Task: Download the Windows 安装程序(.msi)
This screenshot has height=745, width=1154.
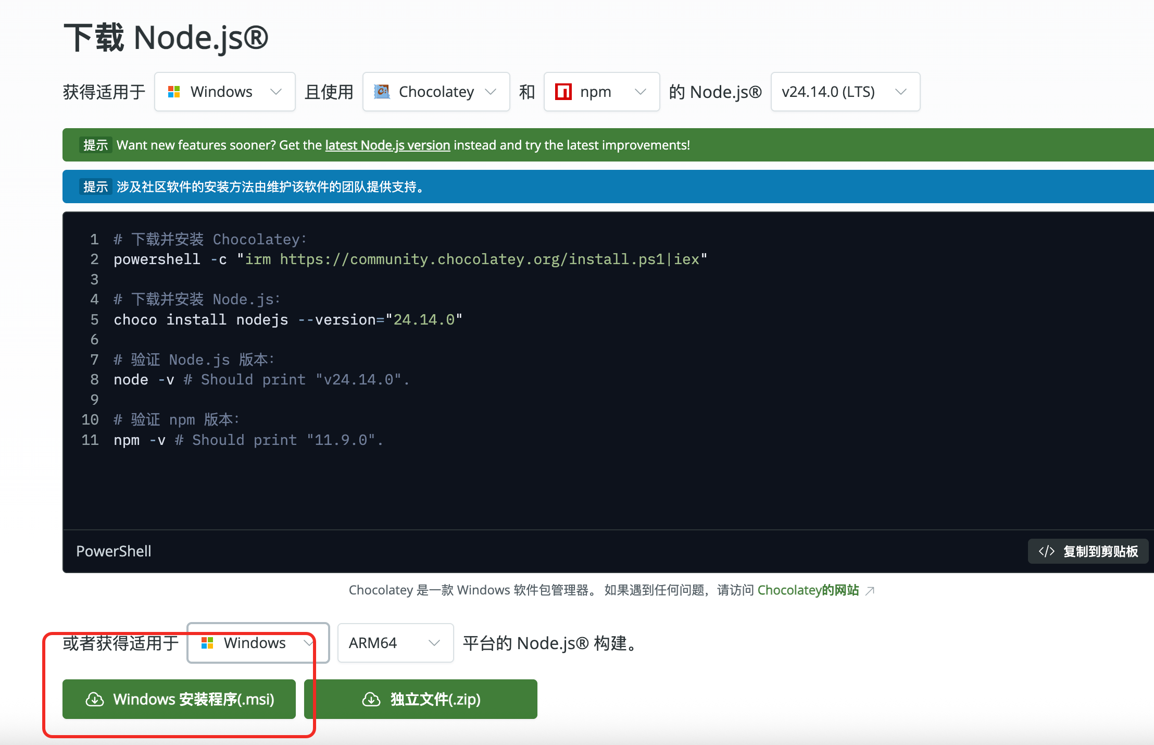Action: point(179,699)
